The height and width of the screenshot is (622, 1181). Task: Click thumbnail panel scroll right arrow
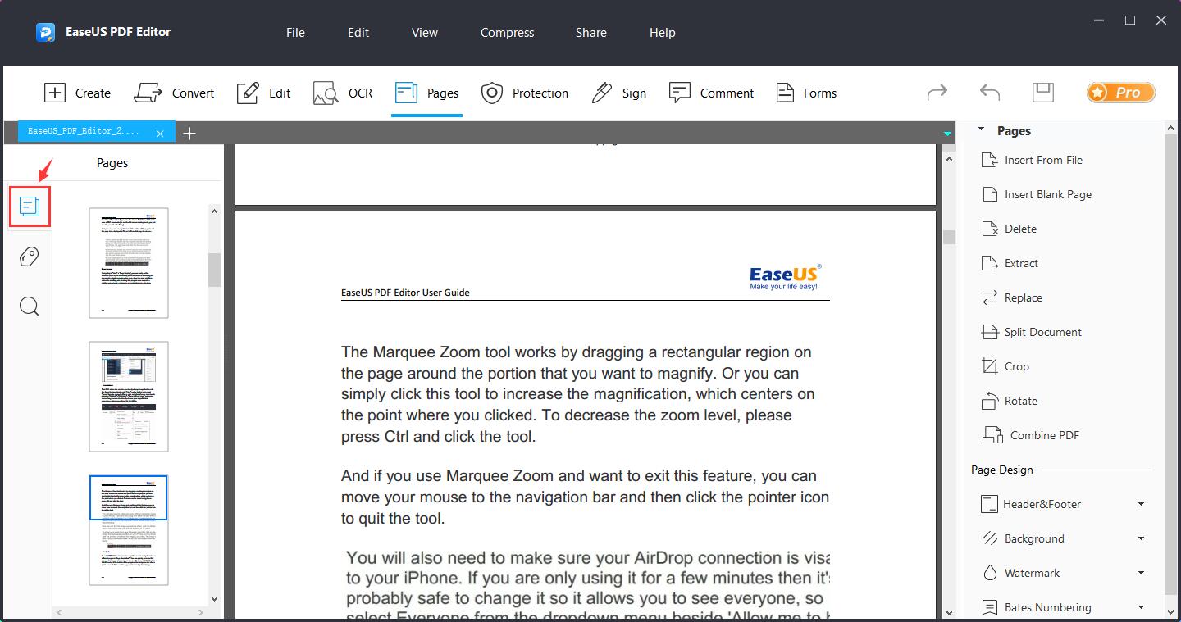tap(202, 612)
